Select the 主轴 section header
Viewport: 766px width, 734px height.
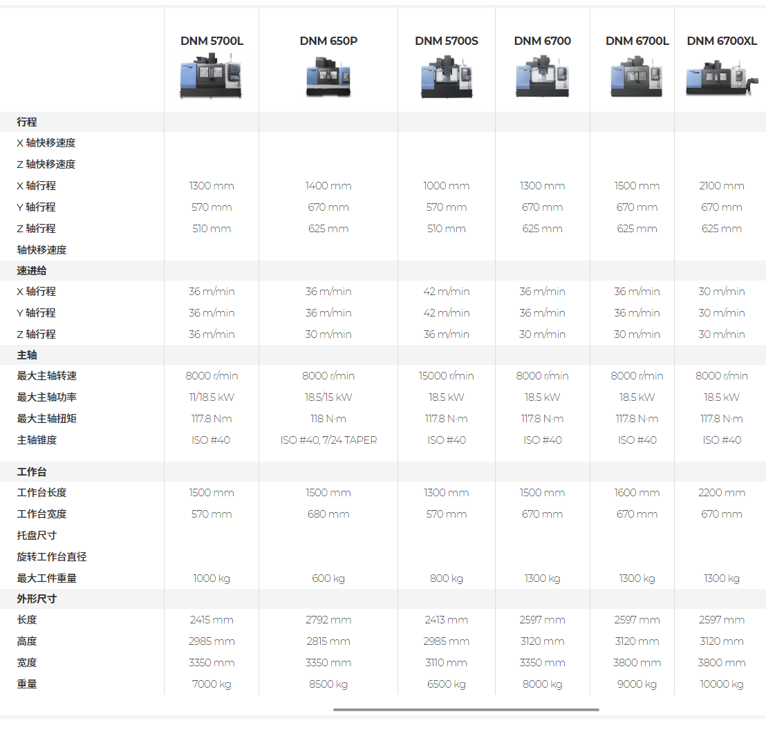tap(27, 355)
